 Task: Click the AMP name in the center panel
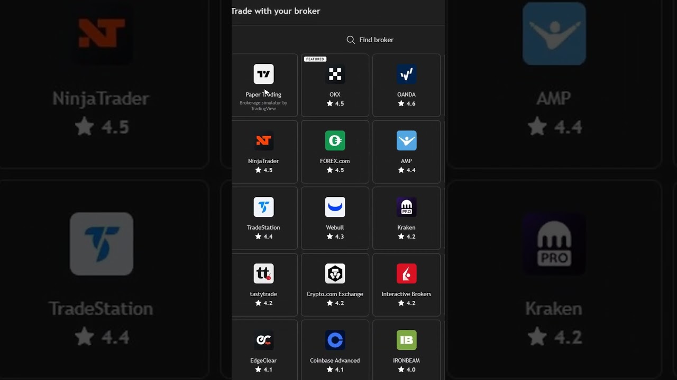[x=406, y=161]
